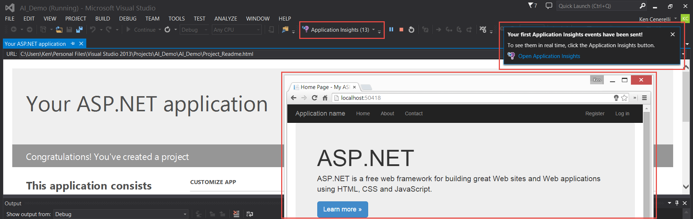Open the Output window position dropdown arrow

(x=670, y=203)
